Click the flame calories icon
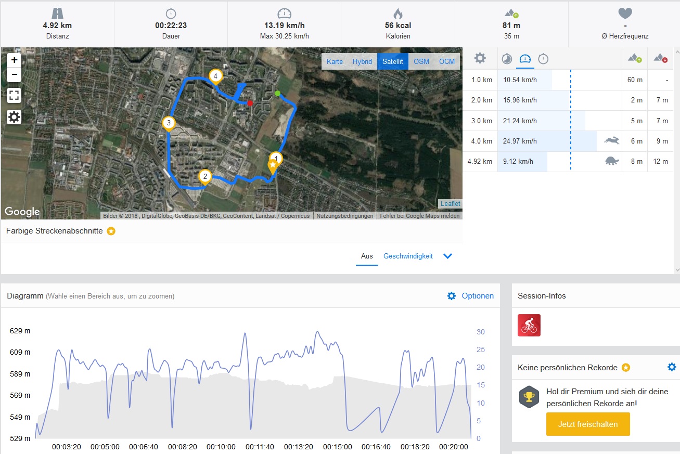The image size is (680, 454). [398, 14]
